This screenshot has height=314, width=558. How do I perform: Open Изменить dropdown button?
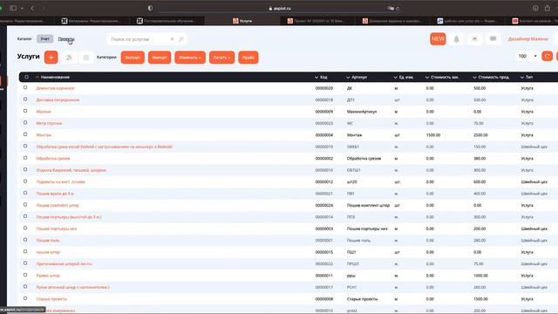point(190,58)
